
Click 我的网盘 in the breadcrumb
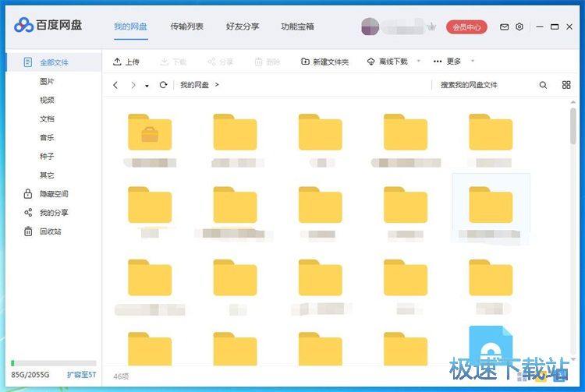tap(194, 85)
